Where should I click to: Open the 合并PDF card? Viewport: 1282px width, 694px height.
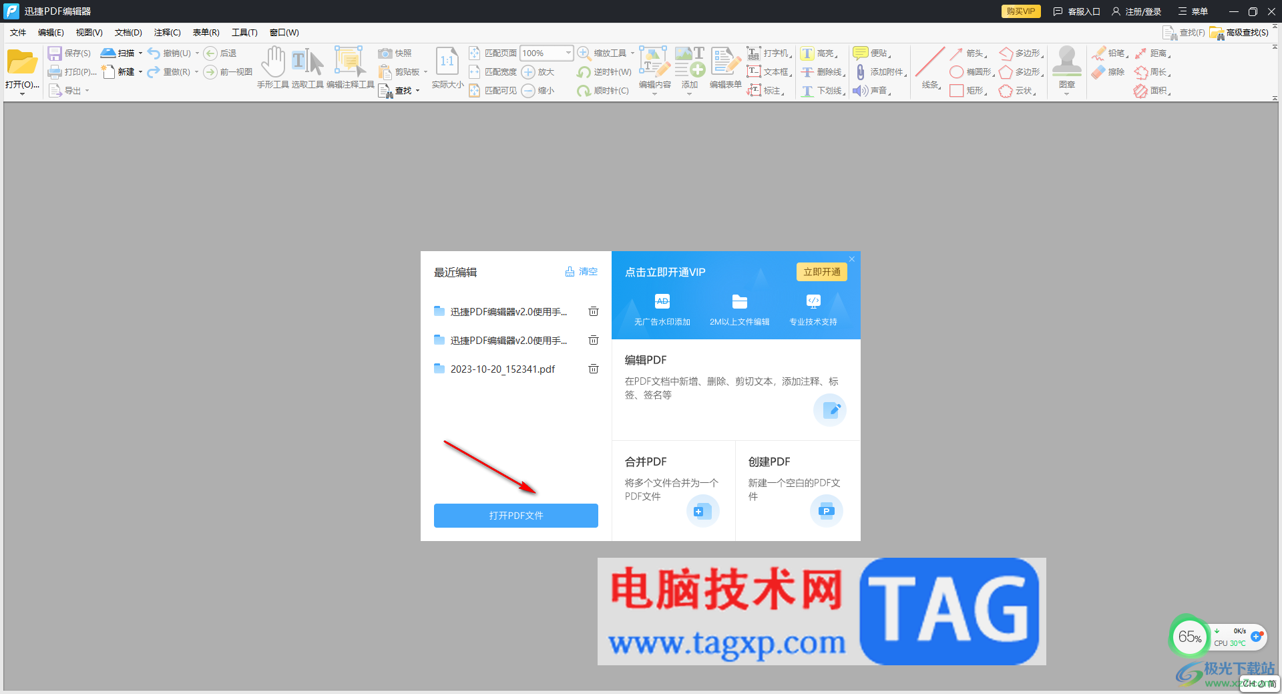pos(673,491)
